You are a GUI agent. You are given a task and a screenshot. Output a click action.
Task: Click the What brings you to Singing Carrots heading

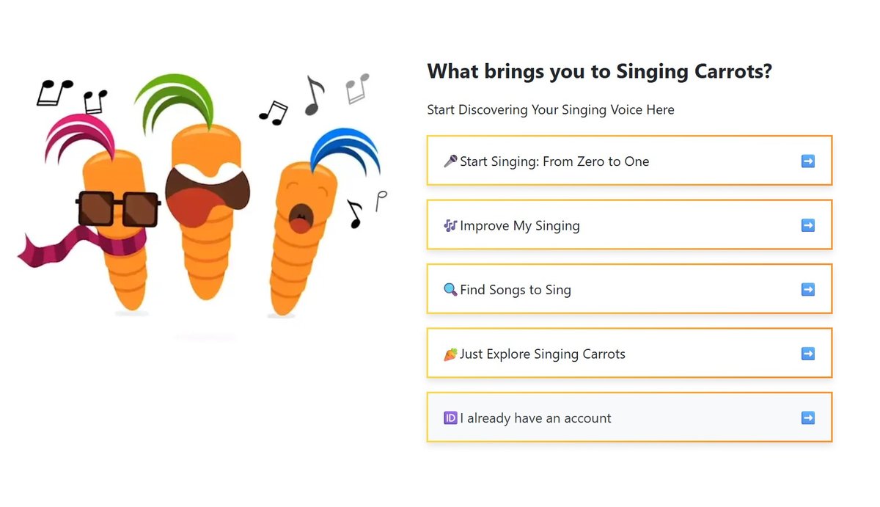click(x=600, y=72)
